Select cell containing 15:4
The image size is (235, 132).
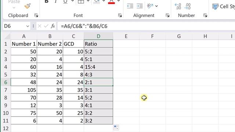98,67
